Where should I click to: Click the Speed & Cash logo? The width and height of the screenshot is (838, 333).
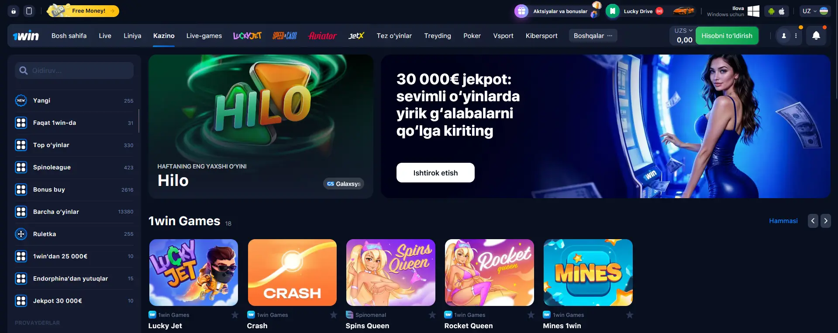tap(285, 36)
